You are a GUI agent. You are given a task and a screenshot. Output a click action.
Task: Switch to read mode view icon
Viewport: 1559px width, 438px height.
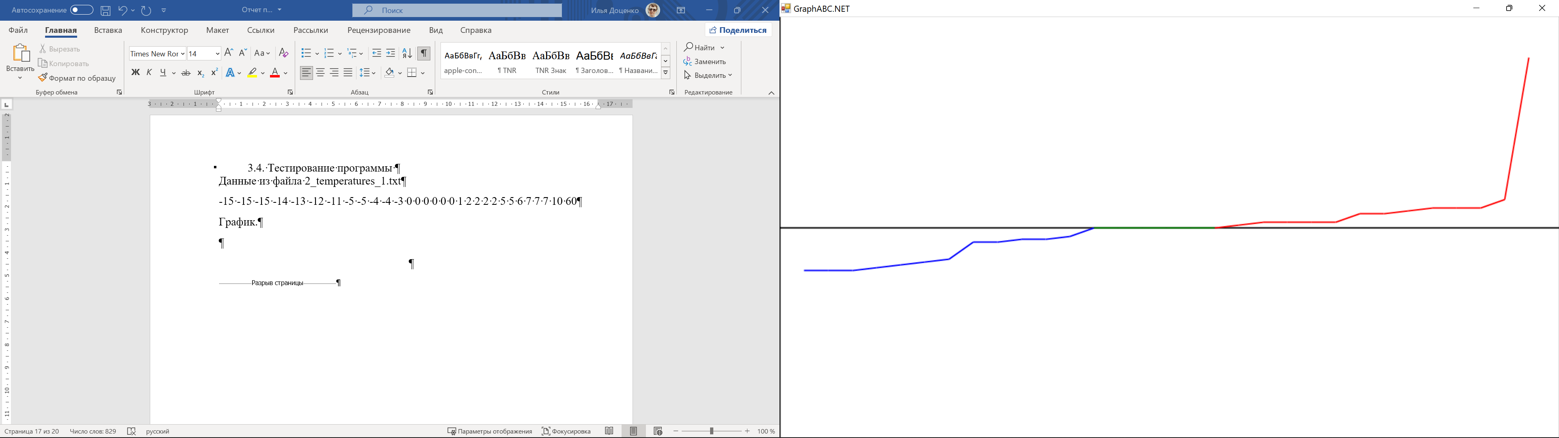(609, 432)
